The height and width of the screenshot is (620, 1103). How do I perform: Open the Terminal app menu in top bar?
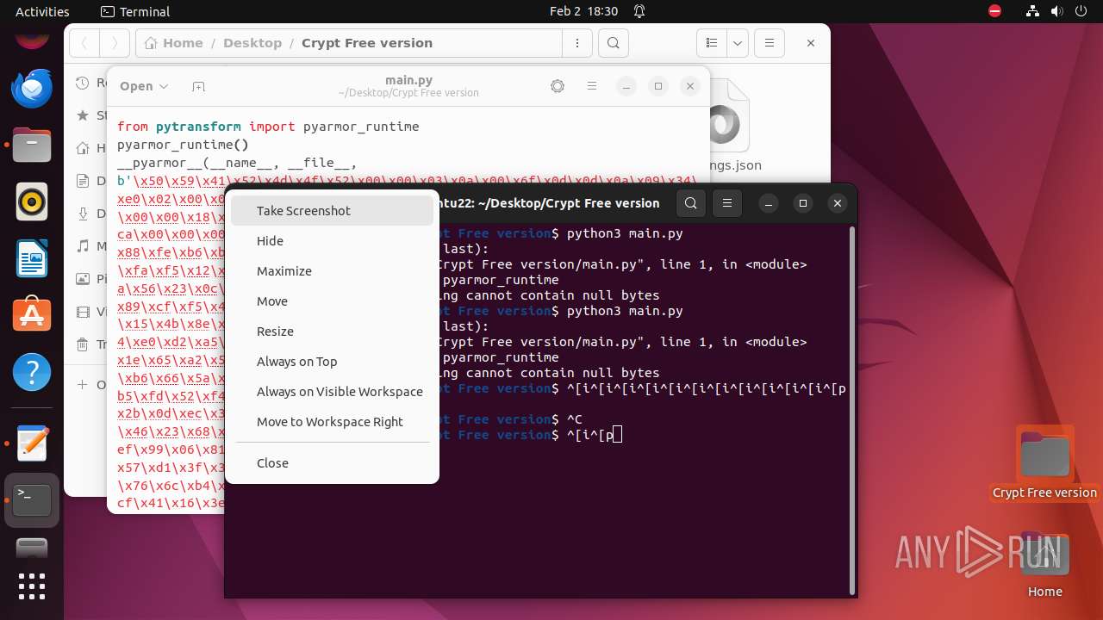point(135,11)
